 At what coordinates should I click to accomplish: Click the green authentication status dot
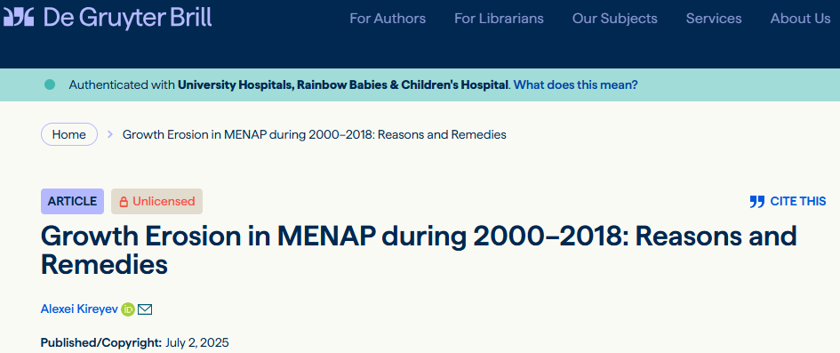50,84
